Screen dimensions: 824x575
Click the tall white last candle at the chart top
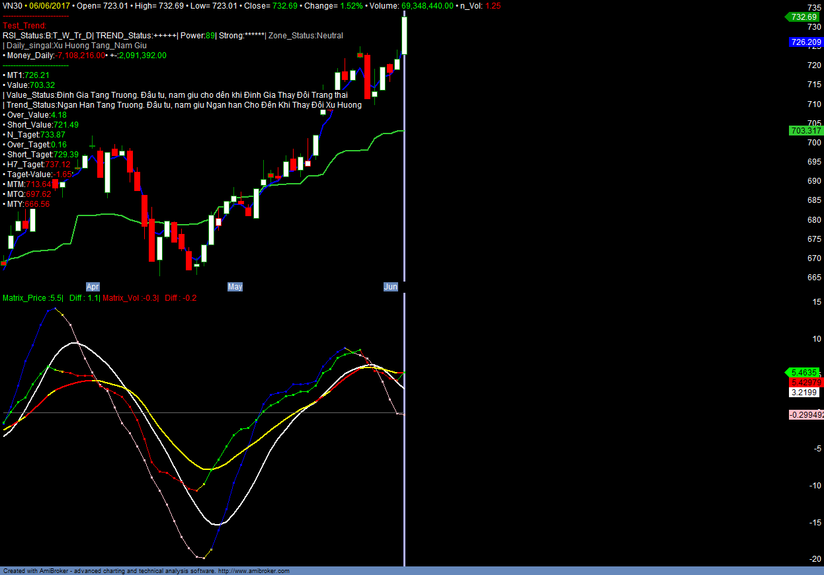[x=404, y=36]
